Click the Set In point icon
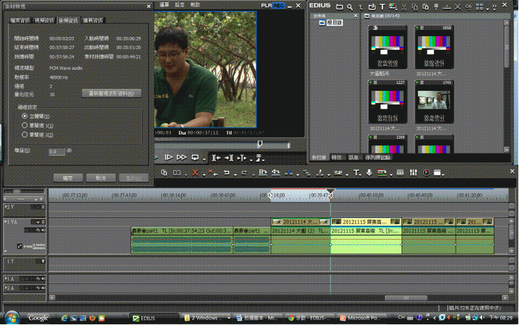The height and width of the screenshot is (325, 519). tap(216, 157)
